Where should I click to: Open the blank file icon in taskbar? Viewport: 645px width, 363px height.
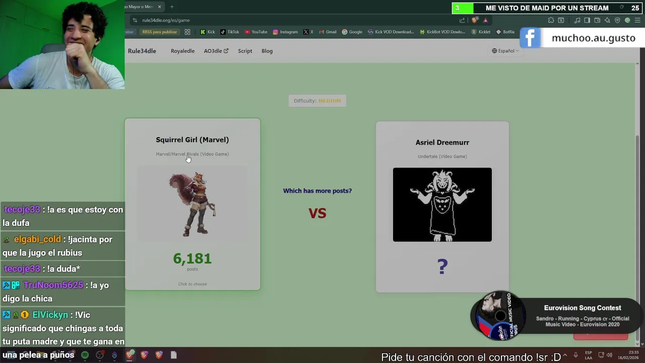(173, 355)
